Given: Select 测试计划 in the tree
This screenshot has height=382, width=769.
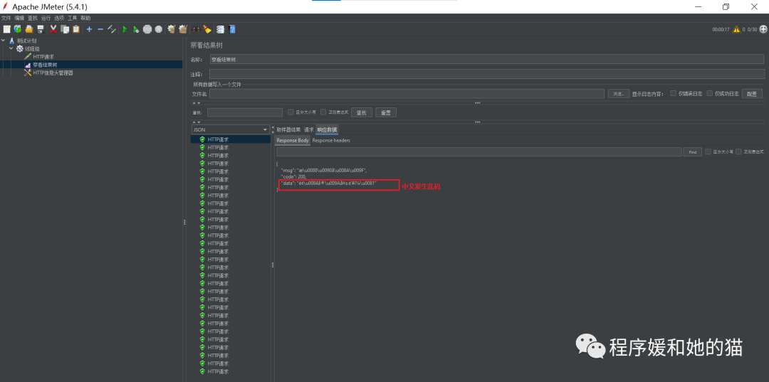Looking at the screenshot, I should click(26, 41).
